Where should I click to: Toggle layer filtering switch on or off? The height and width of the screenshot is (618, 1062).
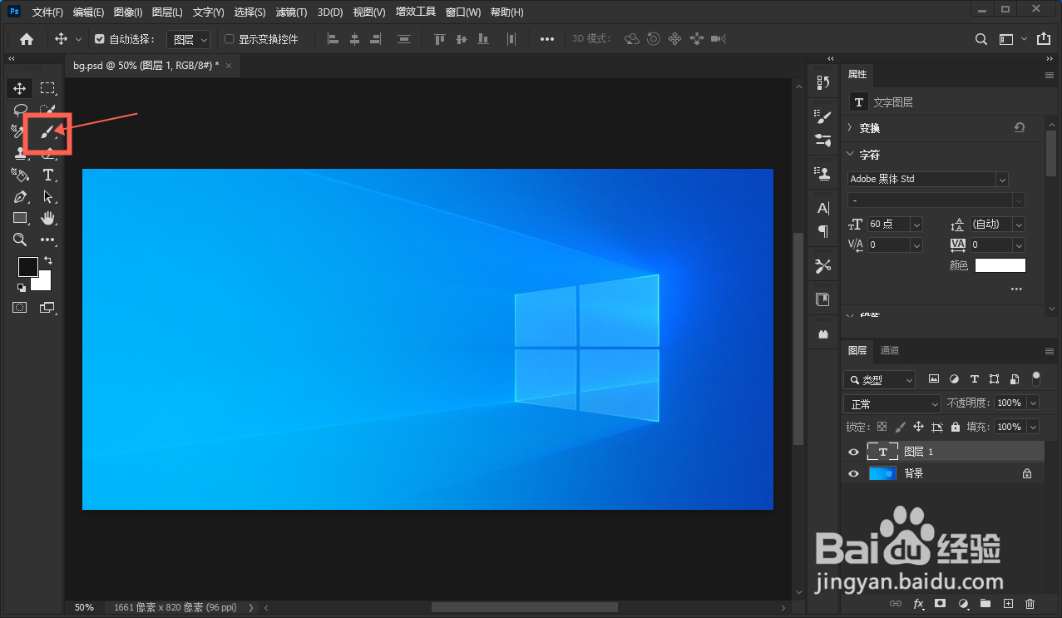[1035, 378]
